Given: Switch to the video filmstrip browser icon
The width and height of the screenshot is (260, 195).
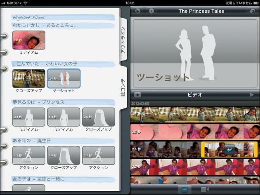Looking at the screenshot, I should pos(184,189).
